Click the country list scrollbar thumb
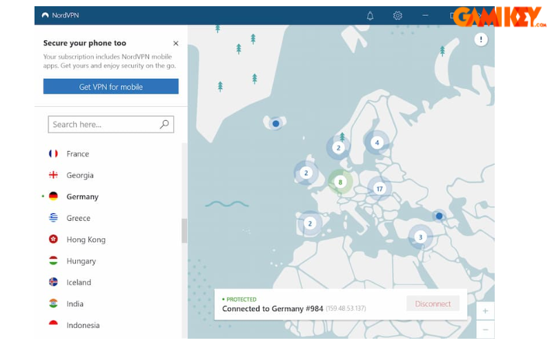 [184, 230]
